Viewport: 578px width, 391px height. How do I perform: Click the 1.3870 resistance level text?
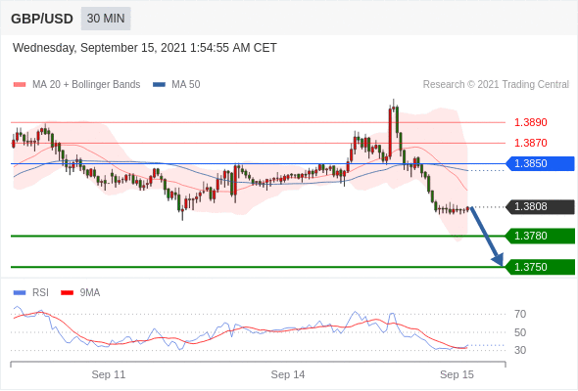530,143
